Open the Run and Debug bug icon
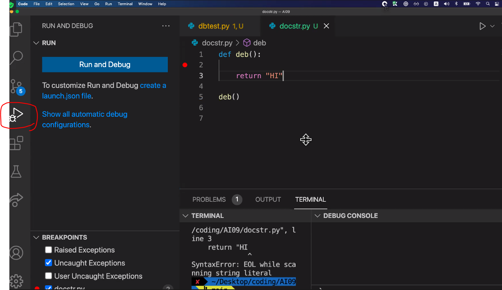Image resolution: width=502 pixels, height=290 pixels. click(16, 115)
